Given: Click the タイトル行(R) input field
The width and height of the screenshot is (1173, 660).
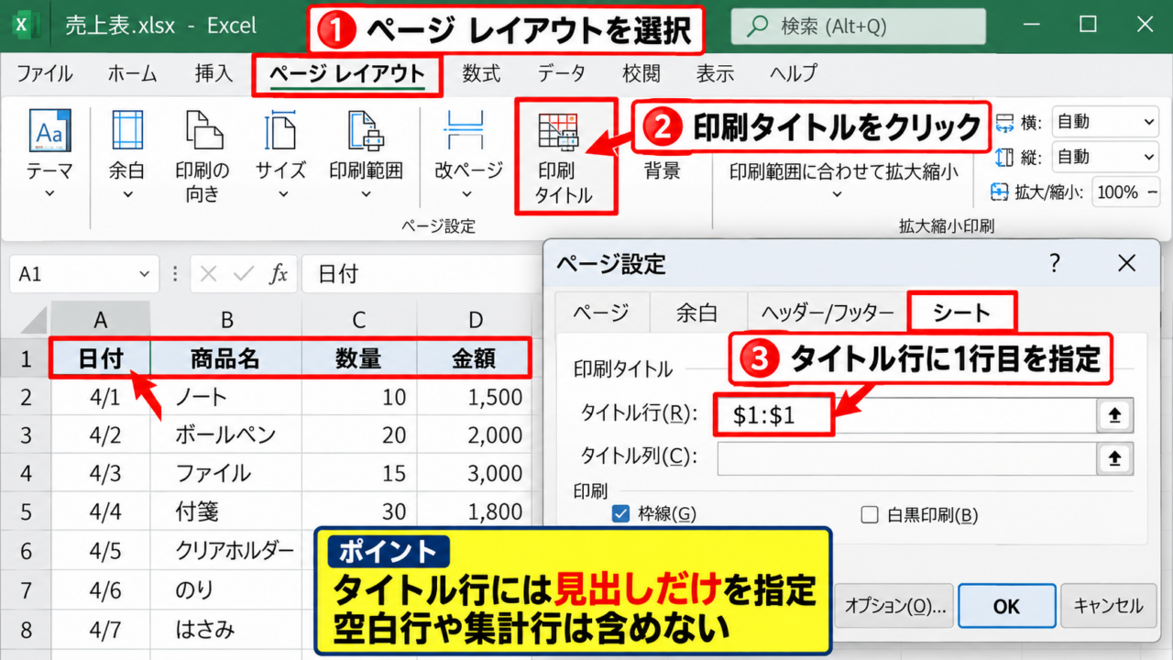Looking at the screenshot, I should click(905, 415).
